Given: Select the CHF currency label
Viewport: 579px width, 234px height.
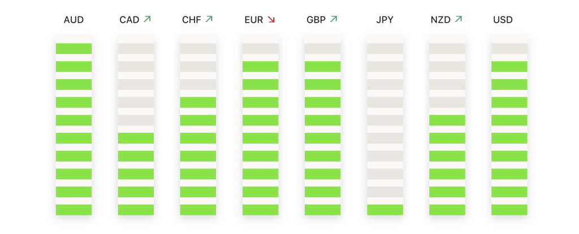Looking at the screenshot, I should (191, 20).
